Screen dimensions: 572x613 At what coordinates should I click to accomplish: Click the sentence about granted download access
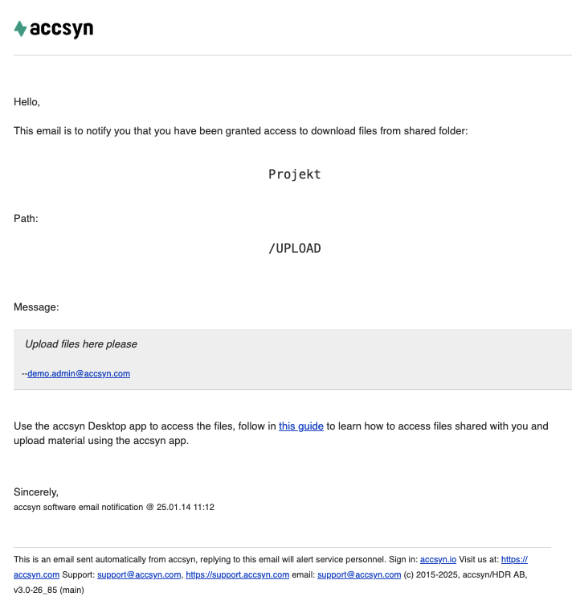tap(240, 131)
